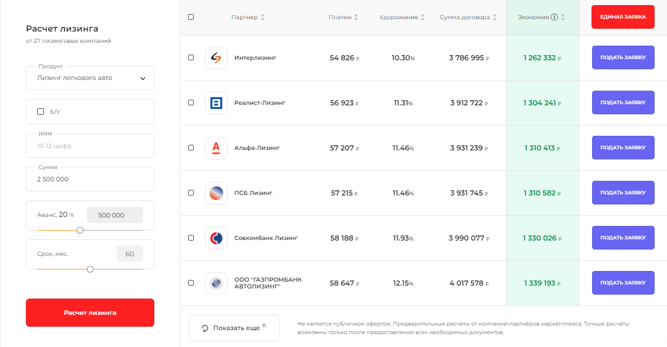Screen dimensions: 667x347
Task: Click contract sum 3 912 722
Action: pyautogui.click(x=469, y=103)
